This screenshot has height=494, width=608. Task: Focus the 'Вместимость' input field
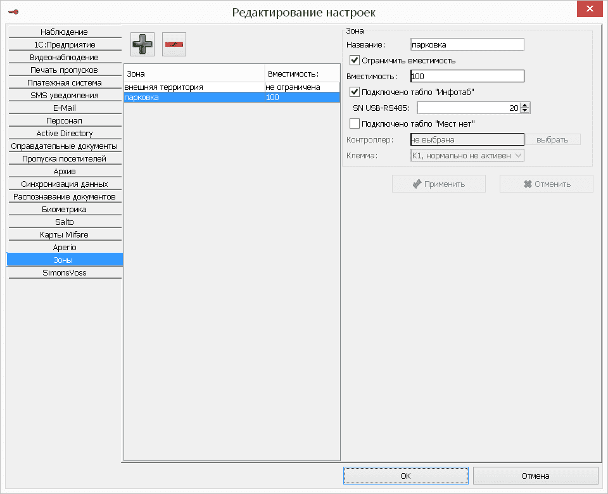tap(467, 76)
